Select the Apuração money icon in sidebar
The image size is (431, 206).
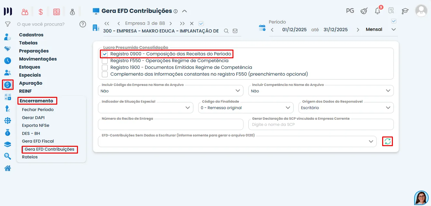click(x=8, y=85)
